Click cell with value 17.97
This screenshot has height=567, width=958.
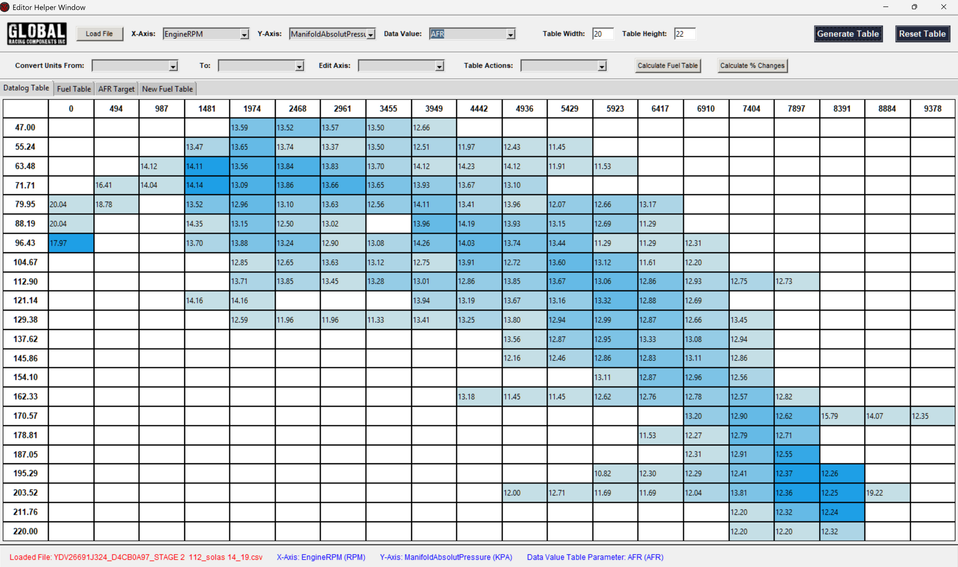(x=71, y=243)
